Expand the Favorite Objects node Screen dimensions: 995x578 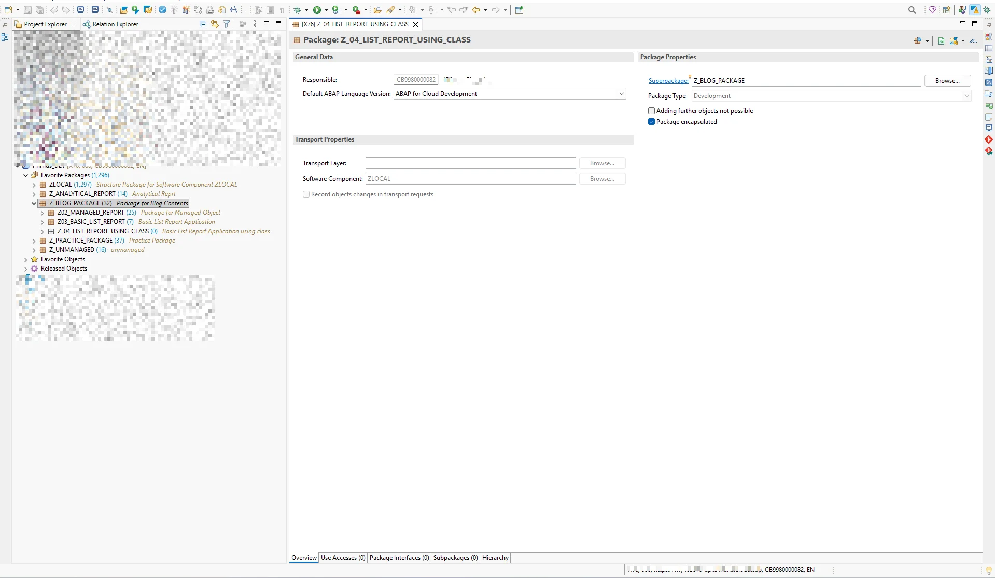coord(26,259)
